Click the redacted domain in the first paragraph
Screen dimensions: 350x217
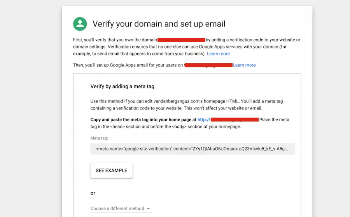(x=181, y=40)
